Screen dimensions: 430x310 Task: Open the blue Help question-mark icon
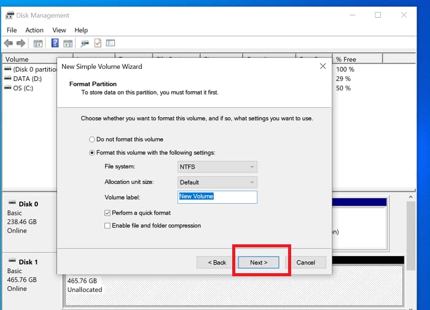click(55, 44)
